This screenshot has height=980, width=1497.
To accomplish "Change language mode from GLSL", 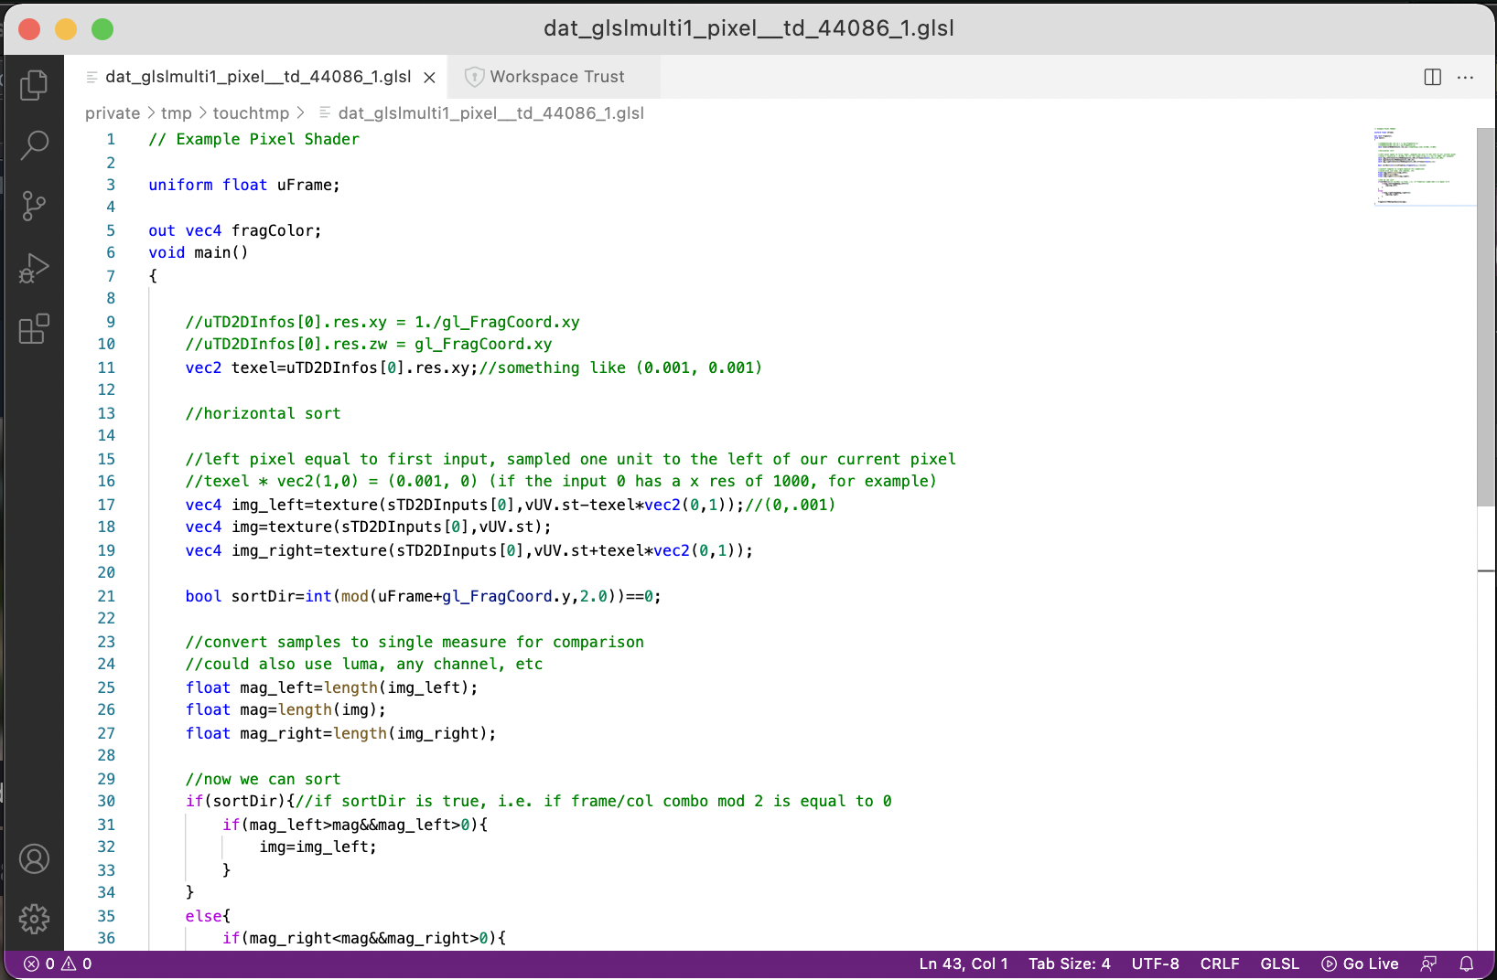I will pyautogui.click(x=1279, y=964).
